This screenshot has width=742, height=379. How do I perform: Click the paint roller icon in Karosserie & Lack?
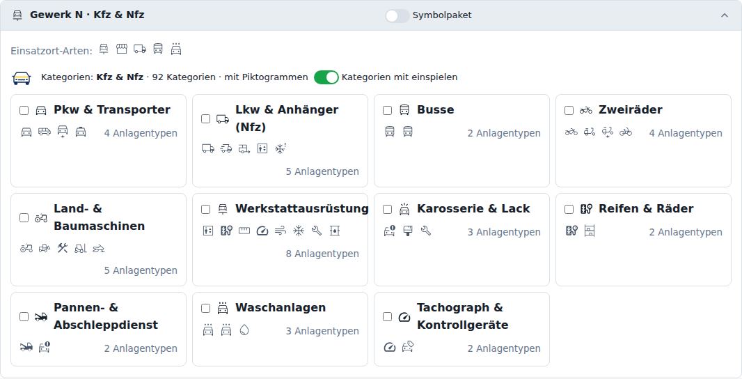(x=407, y=231)
